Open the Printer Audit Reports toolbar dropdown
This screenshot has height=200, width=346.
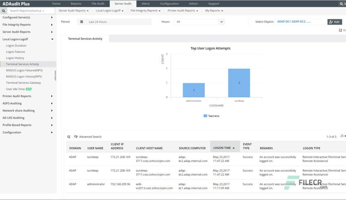coord(183,11)
